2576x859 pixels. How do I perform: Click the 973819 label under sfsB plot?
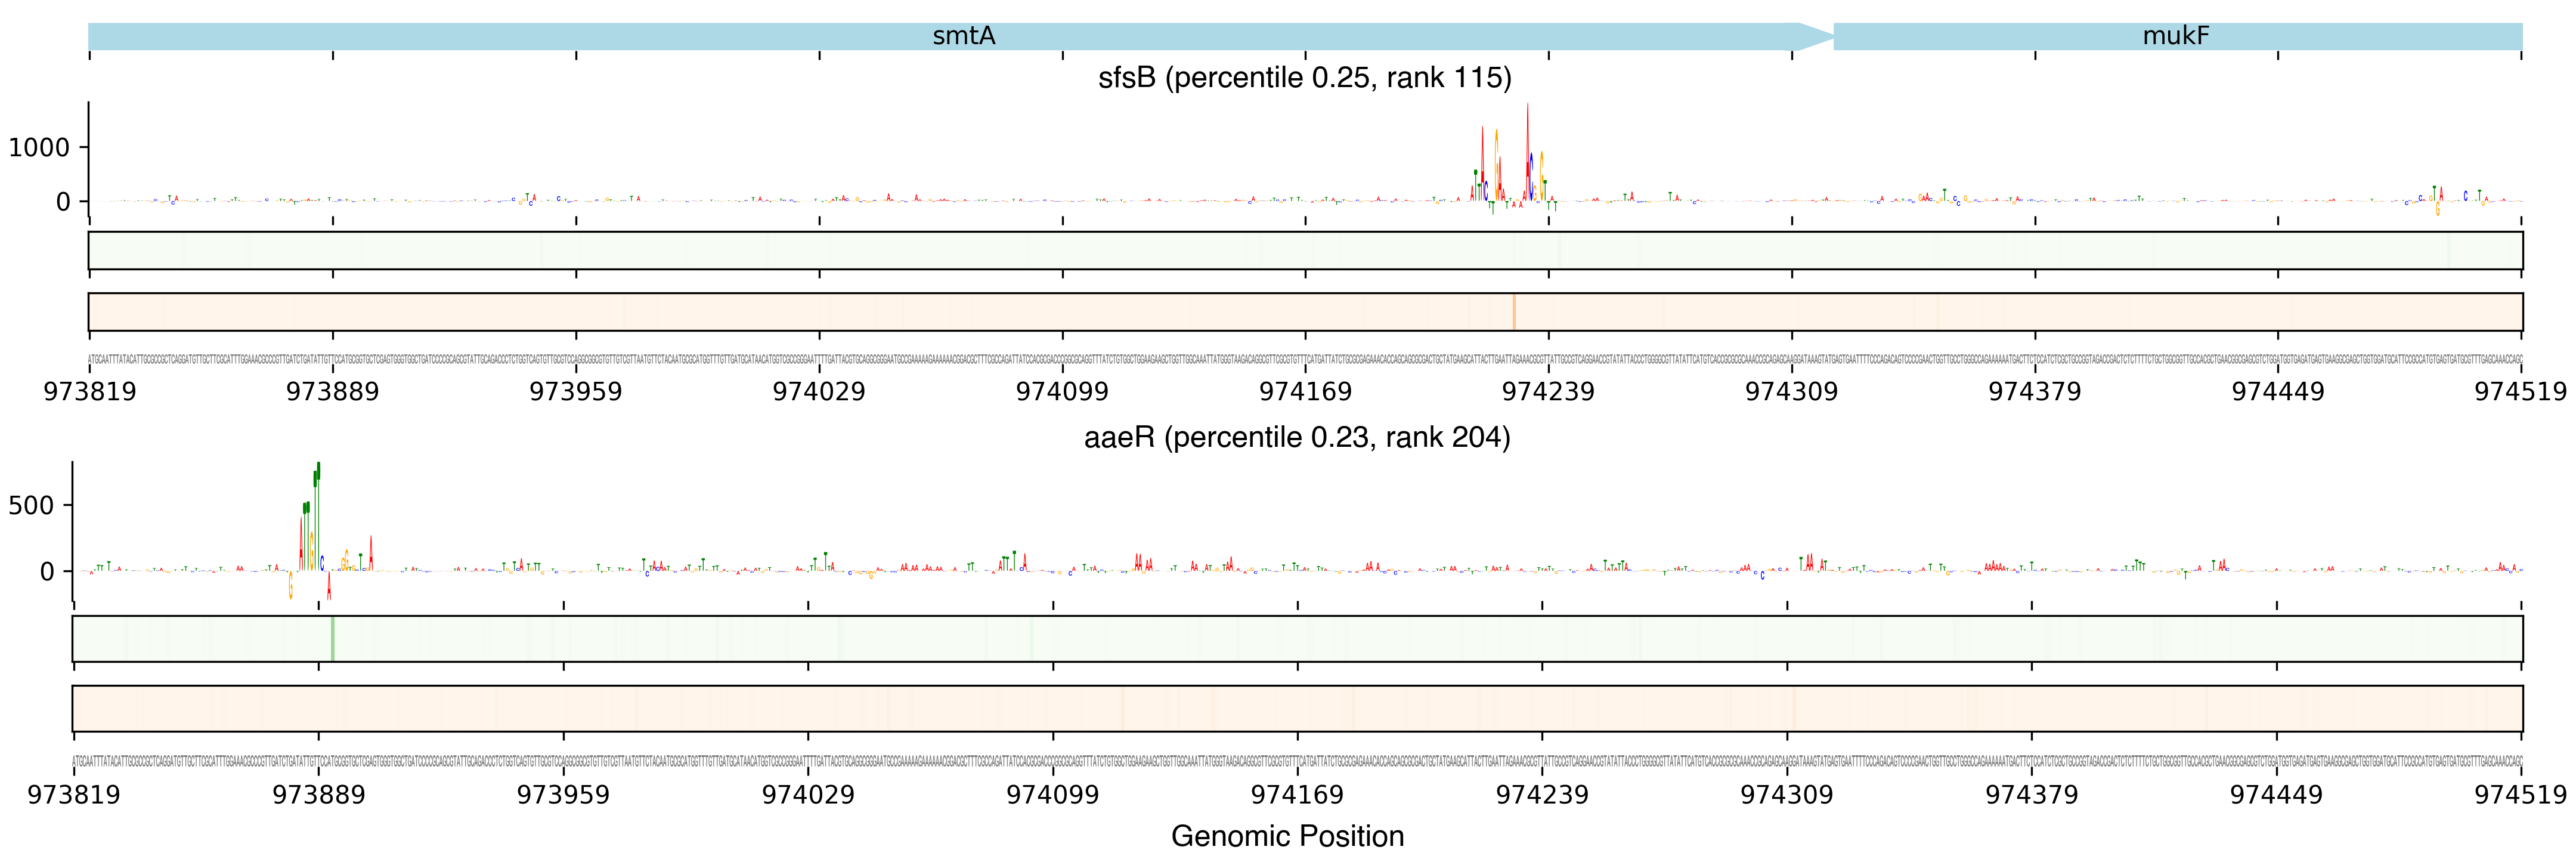click(90, 391)
